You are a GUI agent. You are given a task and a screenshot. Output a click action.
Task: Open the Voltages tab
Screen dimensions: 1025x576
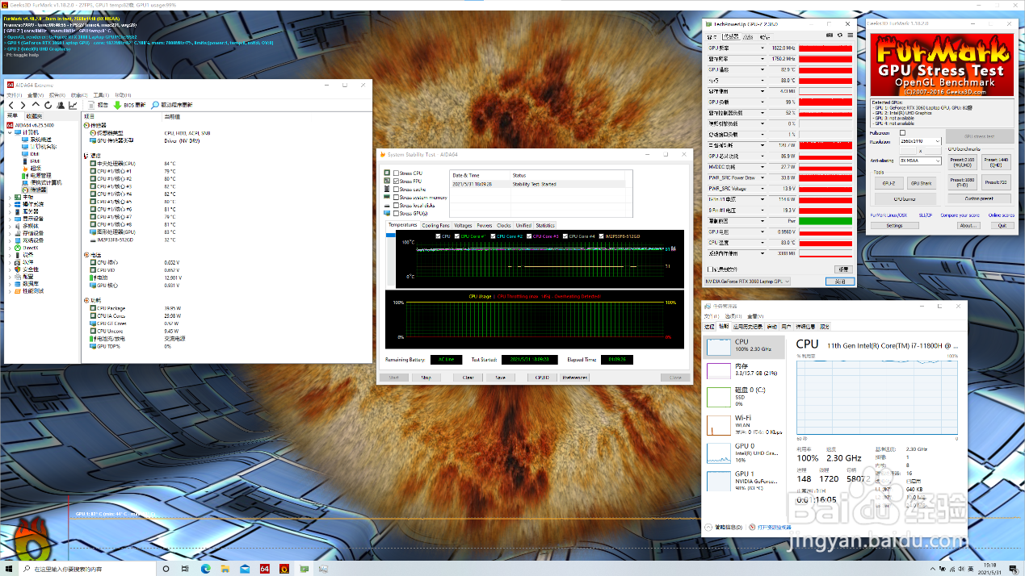pyautogui.click(x=463, y=225)
